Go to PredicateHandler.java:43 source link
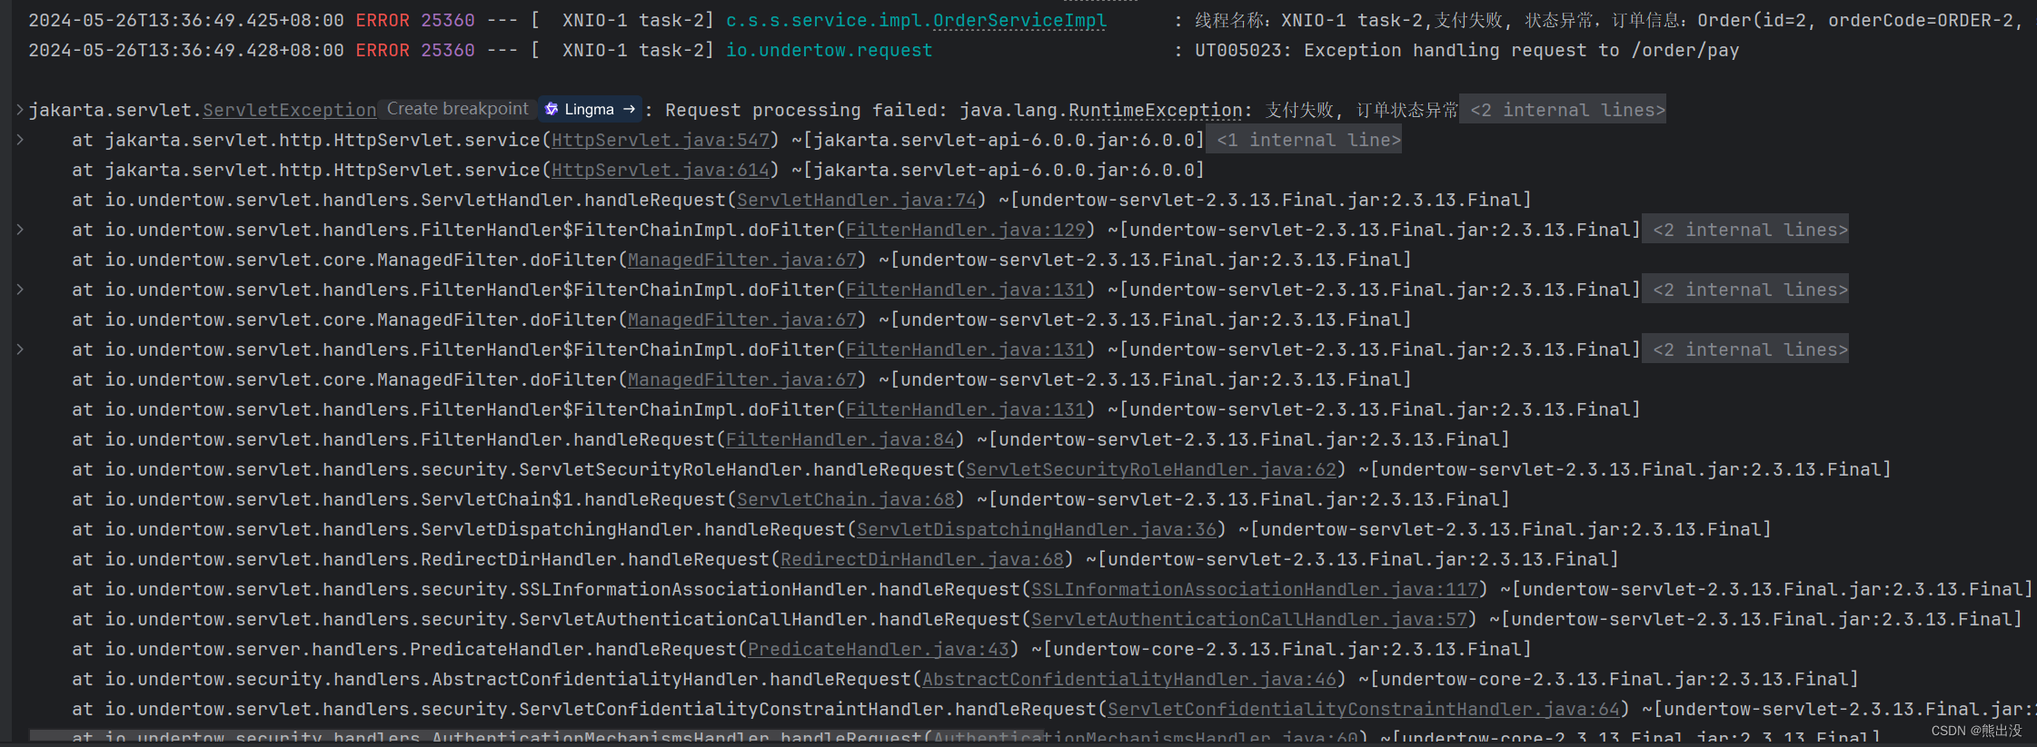 pyautogui.click(x=879, y=649)
